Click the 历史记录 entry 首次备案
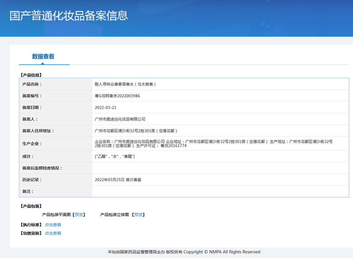Viewport: 353px width, 258px height. [x=118, y=180]
